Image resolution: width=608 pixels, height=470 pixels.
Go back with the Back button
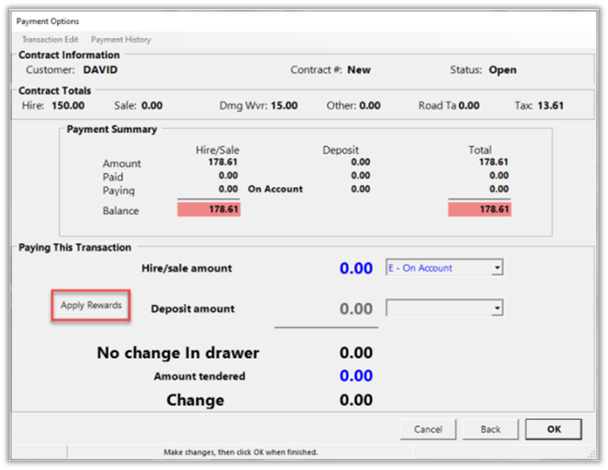tap(490, 429)
